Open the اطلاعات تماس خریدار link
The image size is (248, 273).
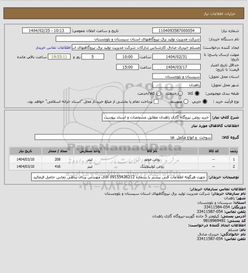(x=53, y=47)
